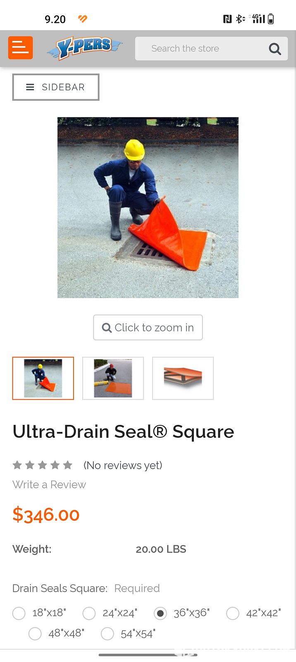Click to zoom in on the product image
The height and width of the screenshot is (662, 296).
pyautogui.click(x=148, y=327)
